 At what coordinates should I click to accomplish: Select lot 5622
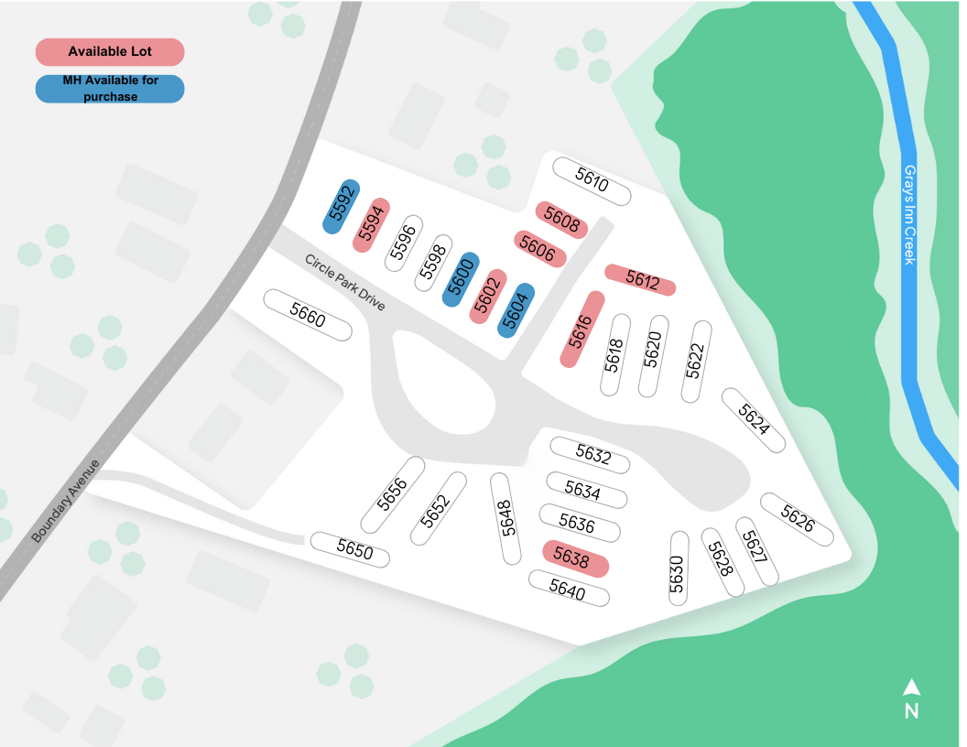(x=696, y=362)
